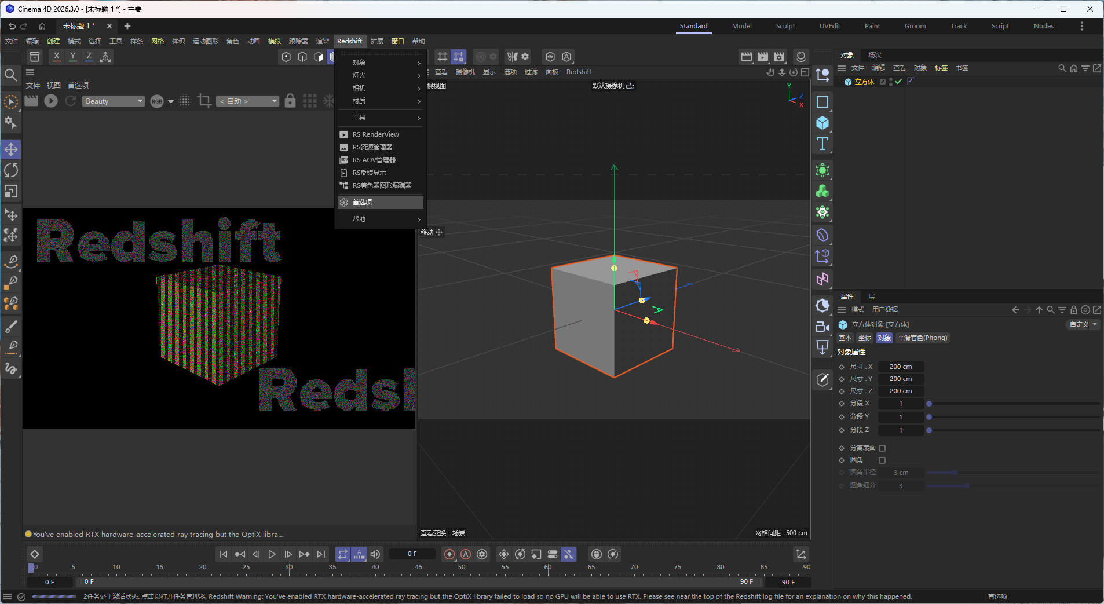Viewport: 1104px width, 604px height.
Task: Adjust the 分段 Z slider handle
Action: (x=929, y=430)
